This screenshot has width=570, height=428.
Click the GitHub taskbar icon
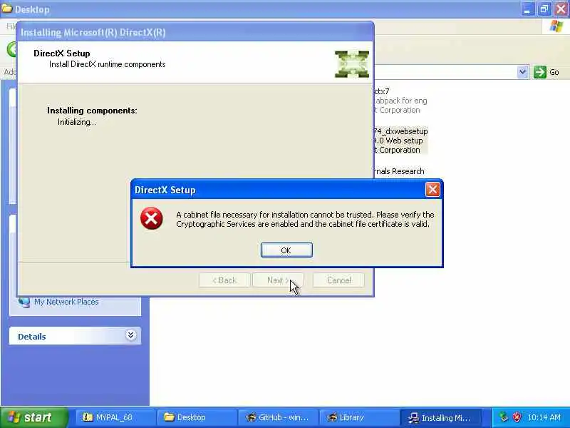(251, 417)
